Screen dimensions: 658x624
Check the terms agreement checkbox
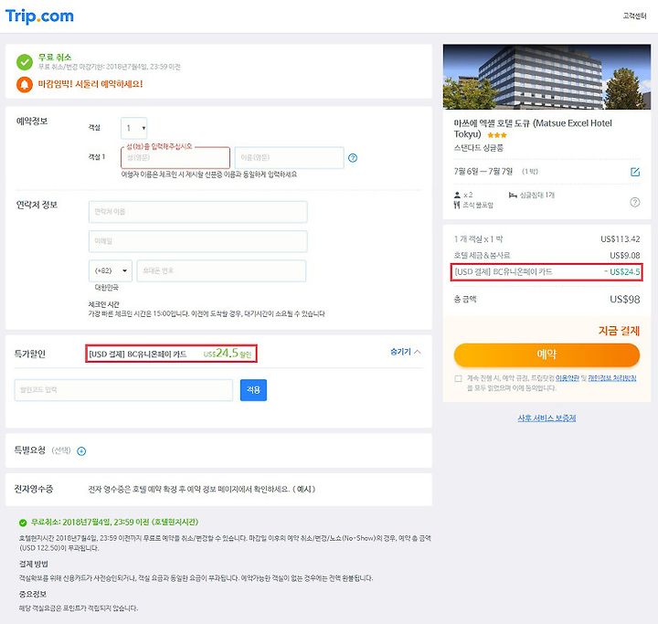458,378
